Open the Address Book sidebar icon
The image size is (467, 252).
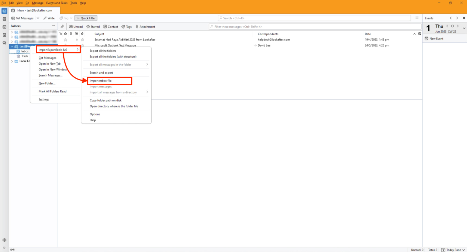4,19
